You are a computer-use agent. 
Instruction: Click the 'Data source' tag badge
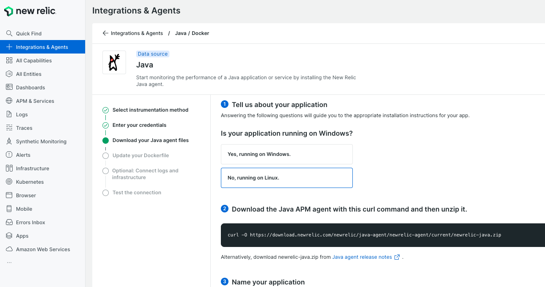pos(153,54)
